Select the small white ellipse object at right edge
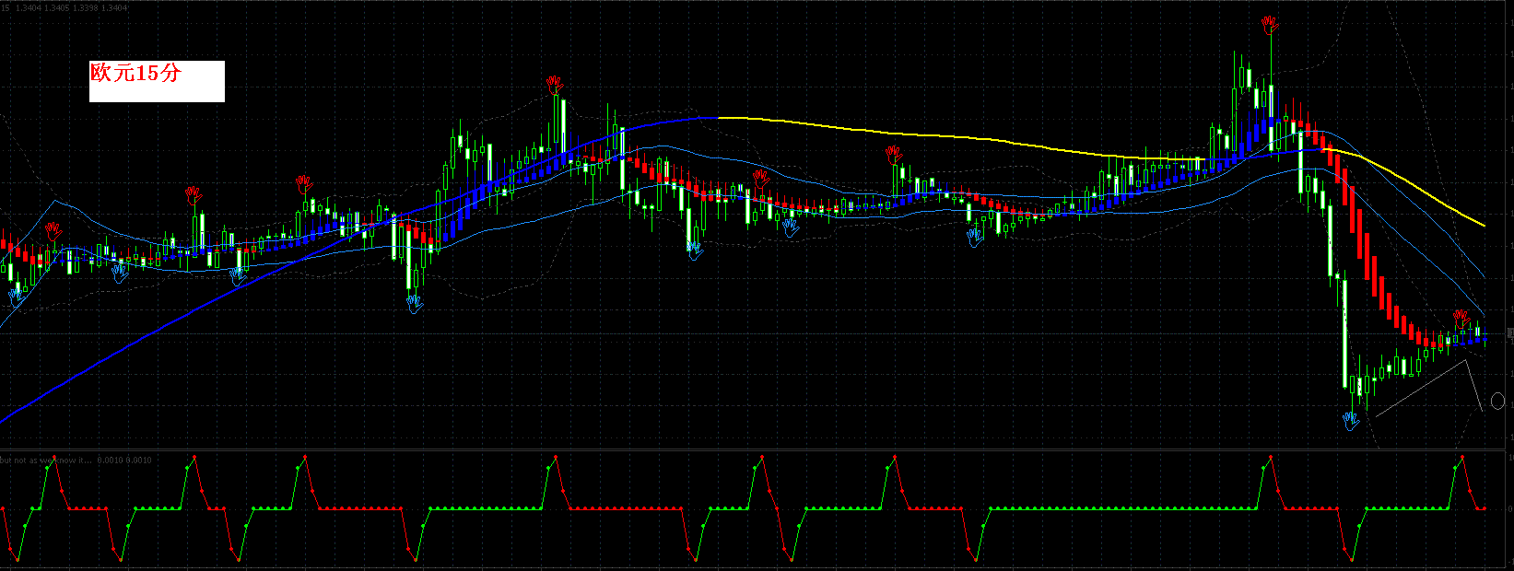 tap(1497, 401)
